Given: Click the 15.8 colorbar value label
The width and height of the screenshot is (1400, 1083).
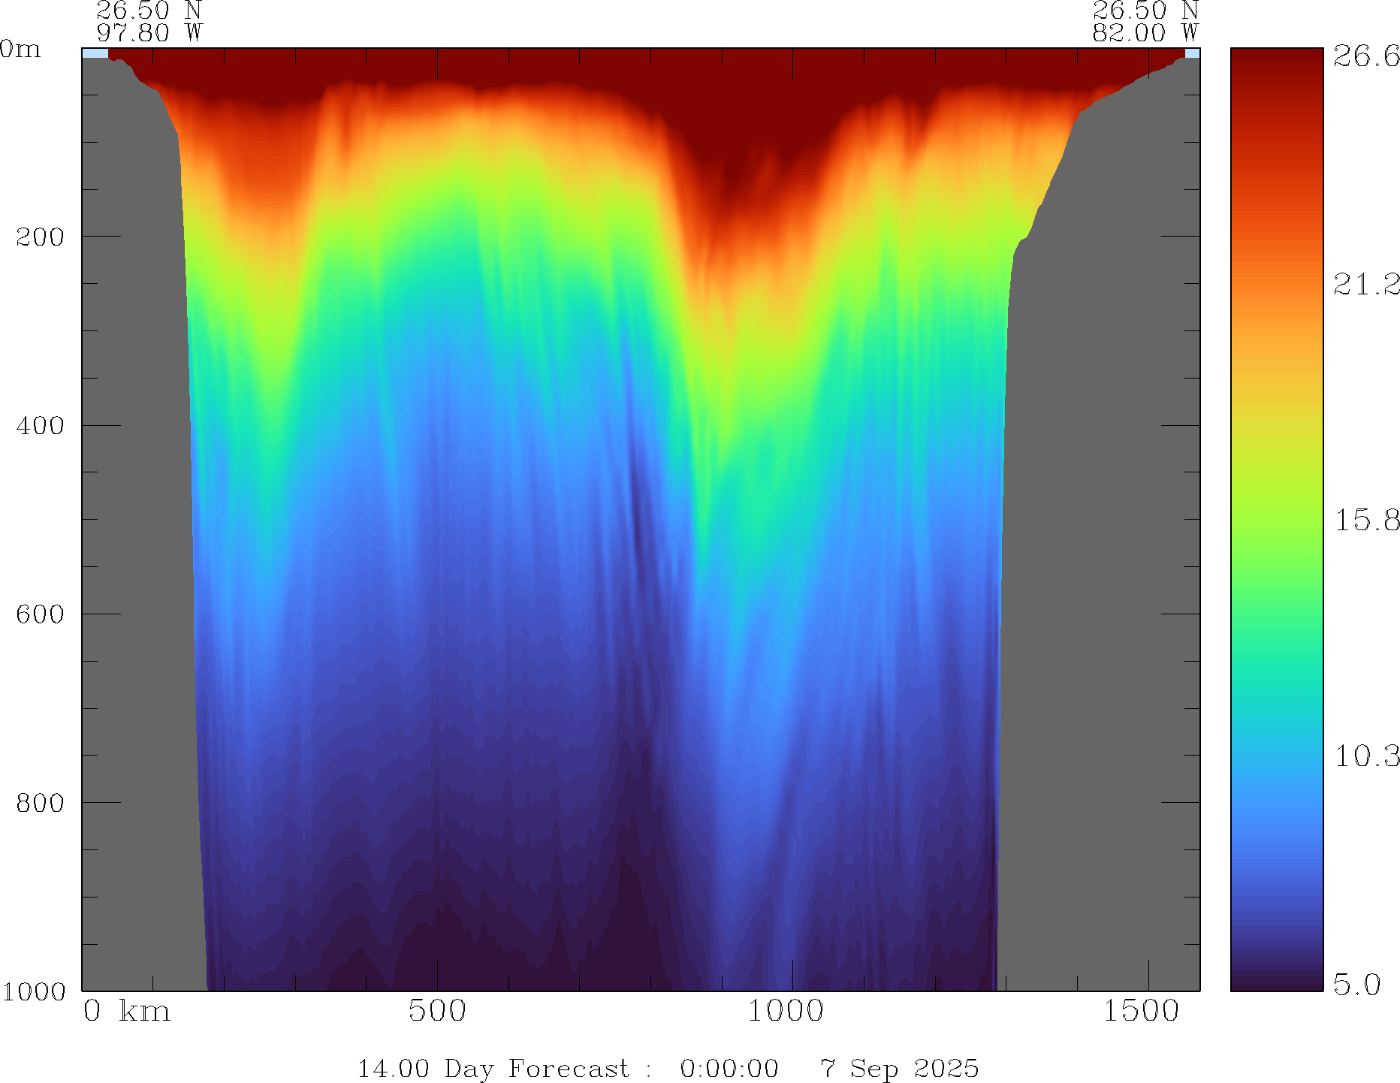Looking at the screenshot, I should 1365,520.
